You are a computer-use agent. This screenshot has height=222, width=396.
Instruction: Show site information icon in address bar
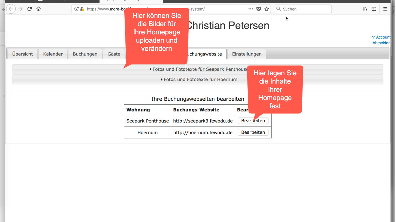[x=76, y=9]
